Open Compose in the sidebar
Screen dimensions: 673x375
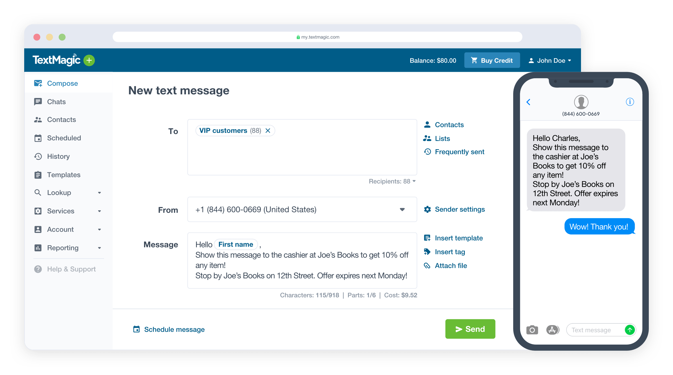click(68, 83)
